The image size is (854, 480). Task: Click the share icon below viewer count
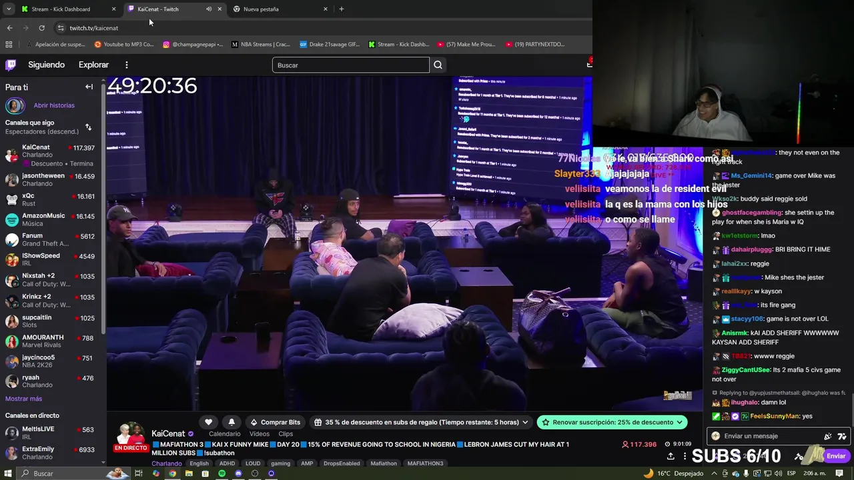click(x=671, y=456)
